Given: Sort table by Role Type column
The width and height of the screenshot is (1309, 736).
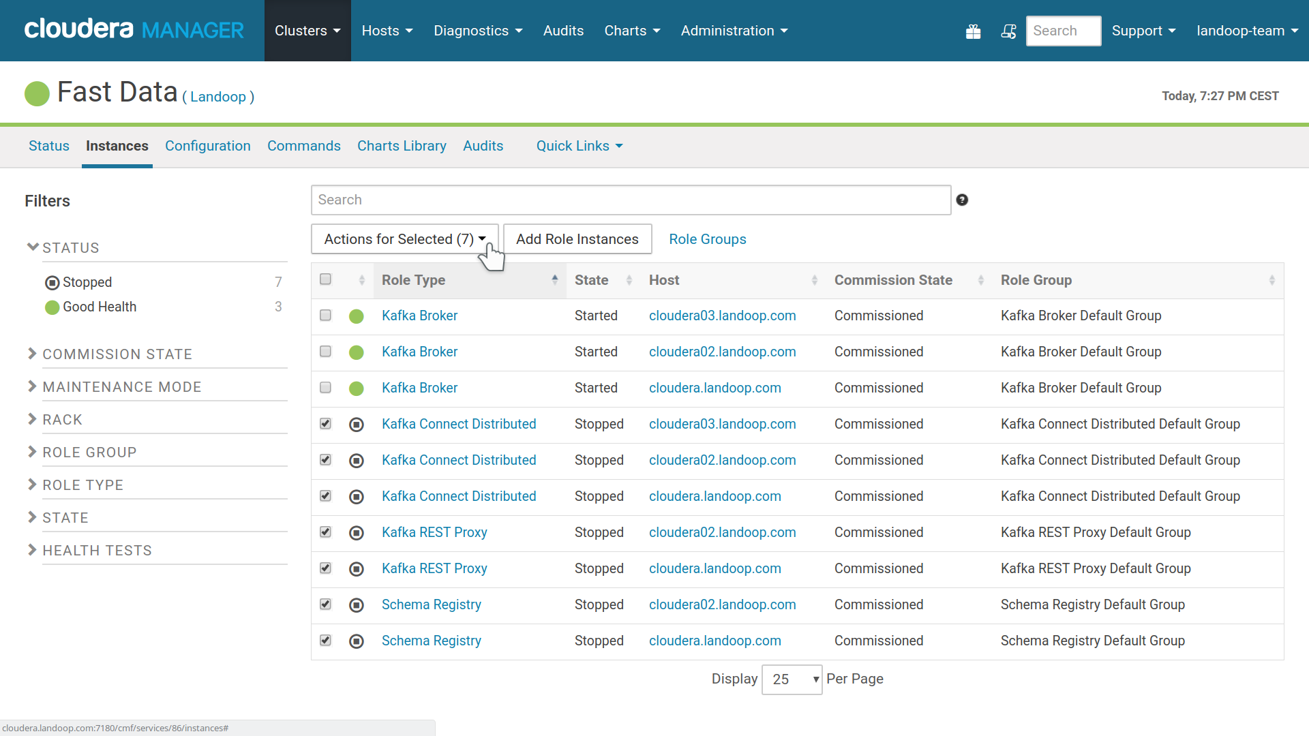Looking at the screenshot, I should point(470,280).
